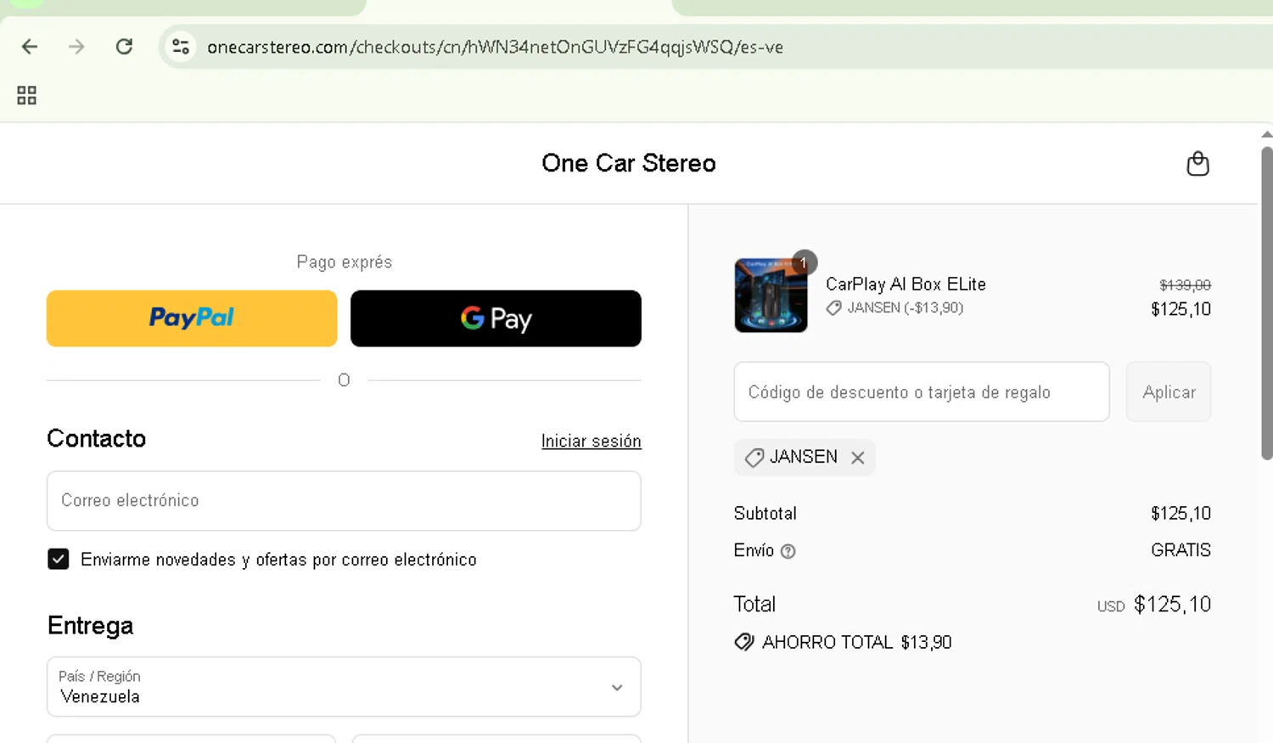
Task: Reload the checkout page
Action: point(124,47)
